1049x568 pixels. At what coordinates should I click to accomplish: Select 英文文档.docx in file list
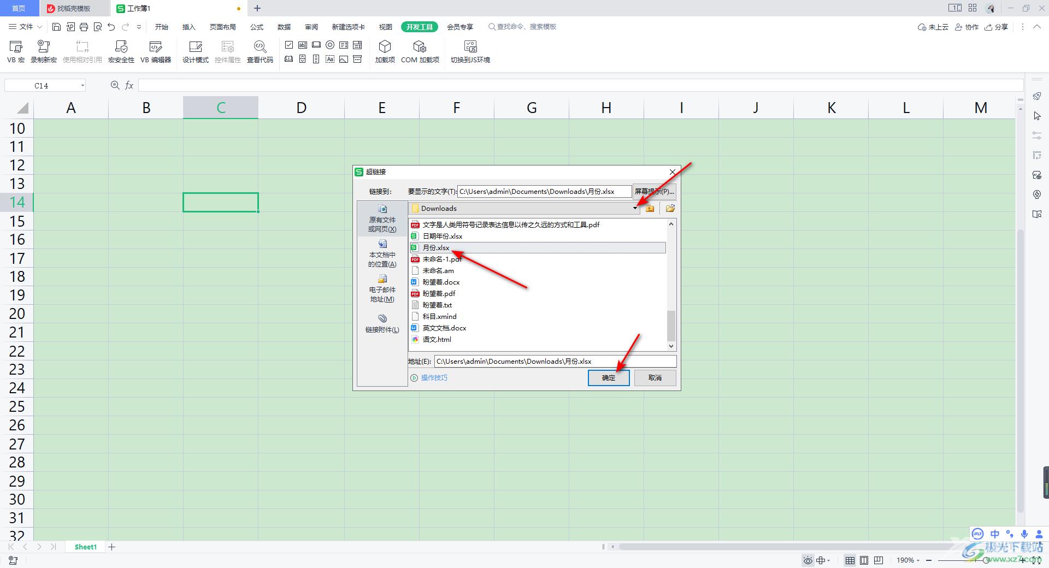point(444,328)
